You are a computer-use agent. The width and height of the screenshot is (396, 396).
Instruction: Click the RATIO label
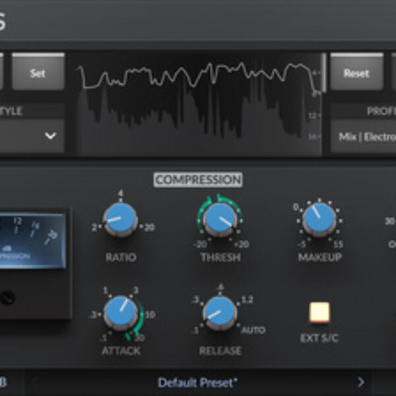121,257
